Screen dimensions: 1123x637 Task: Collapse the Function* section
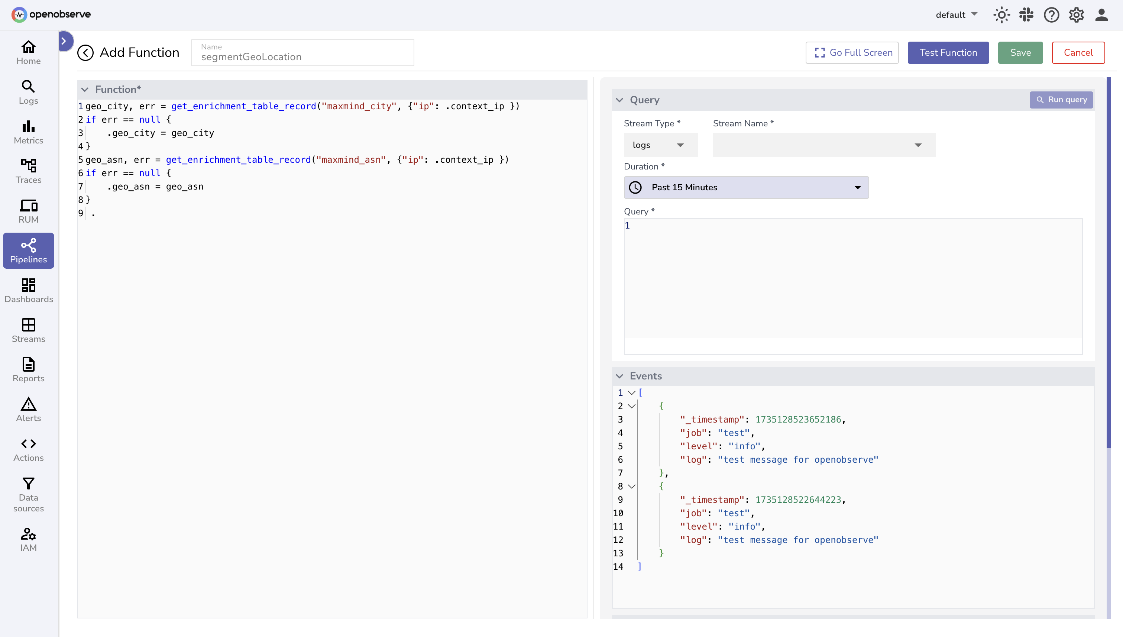pyautogui.click(x=85, y=90)
